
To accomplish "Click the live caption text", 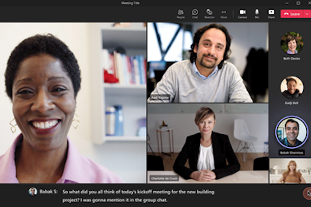I will point(138,196).
